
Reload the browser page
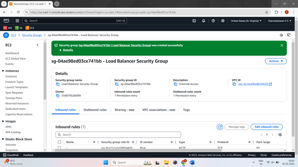pyautogui.click(x=18, y=12)
